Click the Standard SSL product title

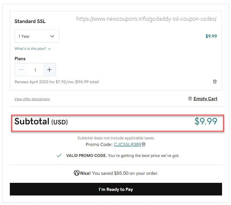click(30, 21)
